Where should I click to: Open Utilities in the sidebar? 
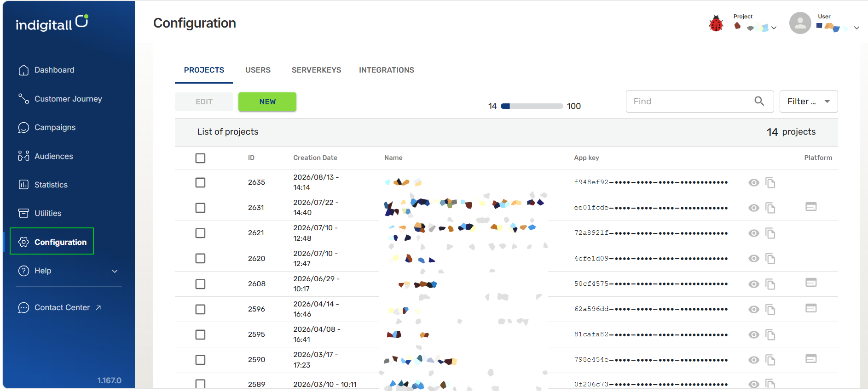coord(40,213)
